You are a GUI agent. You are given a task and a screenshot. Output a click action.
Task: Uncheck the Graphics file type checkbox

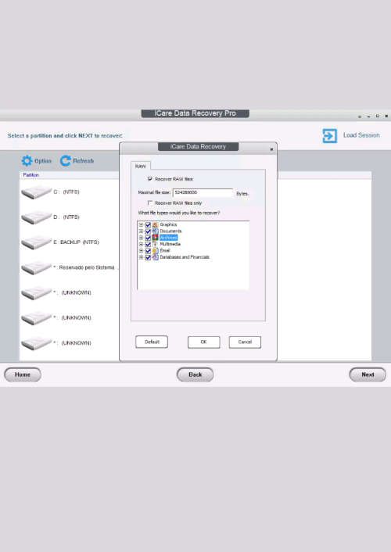point(148,224)
